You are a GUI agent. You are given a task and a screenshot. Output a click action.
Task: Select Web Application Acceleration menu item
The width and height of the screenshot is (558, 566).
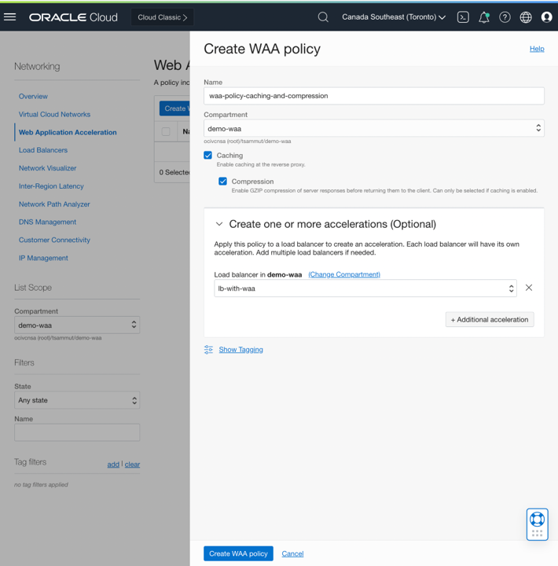tap(68, 133)
